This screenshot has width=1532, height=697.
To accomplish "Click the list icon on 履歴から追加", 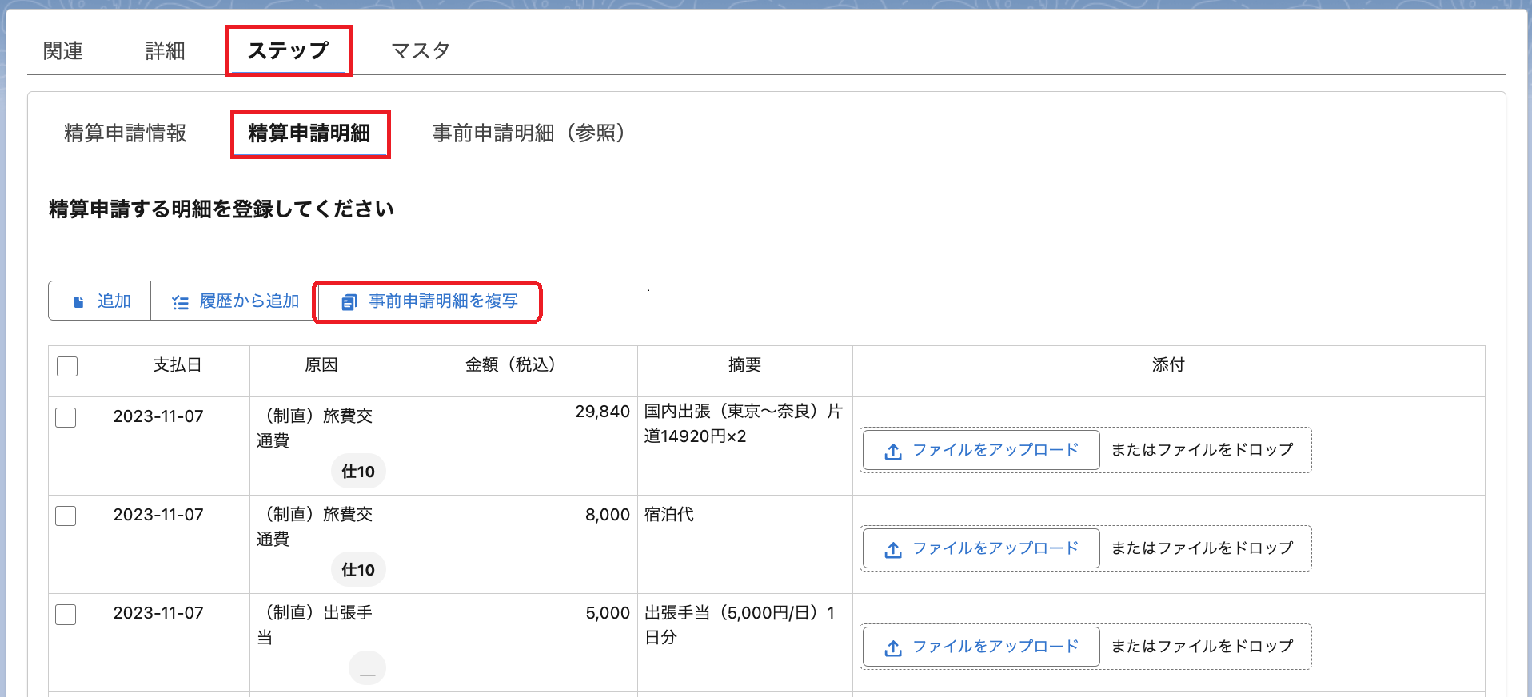I will click(x=181, y=302).
